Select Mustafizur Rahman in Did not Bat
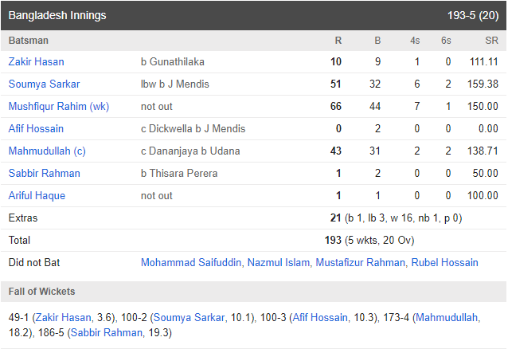This screenshot has height=349, width=508. [360, 262]
